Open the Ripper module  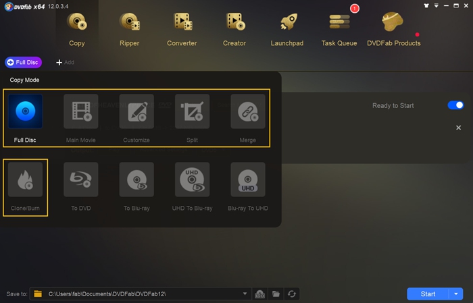pyautogui.click(x=130, y=30)
